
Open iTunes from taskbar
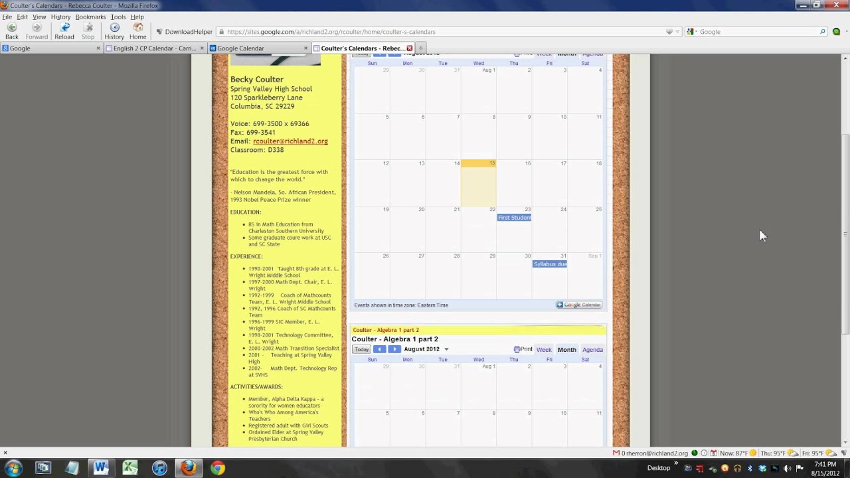pyautogui.click(x=159, y=468)
